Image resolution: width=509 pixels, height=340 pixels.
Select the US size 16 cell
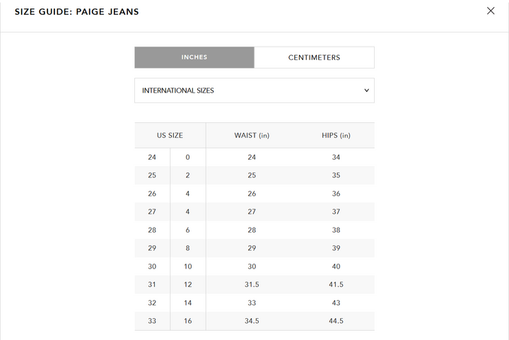point(187,321)
